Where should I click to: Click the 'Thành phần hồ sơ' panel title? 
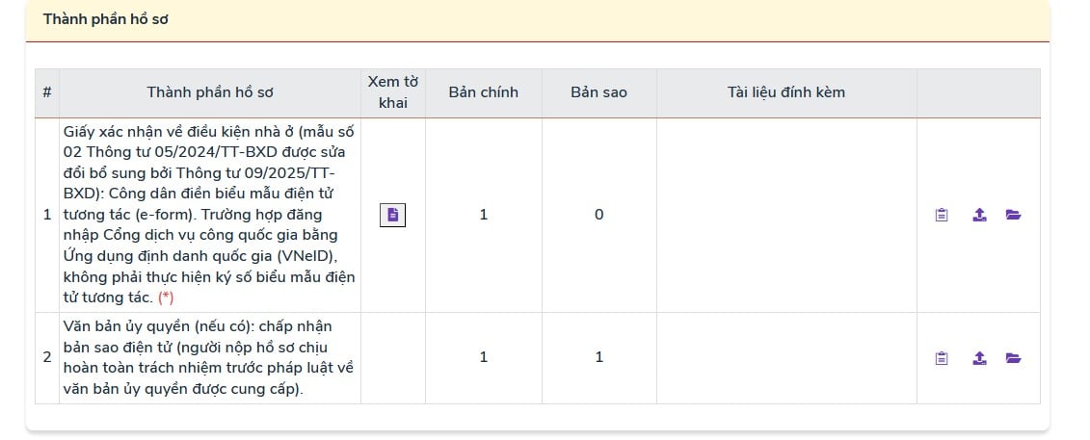(106, 19)
